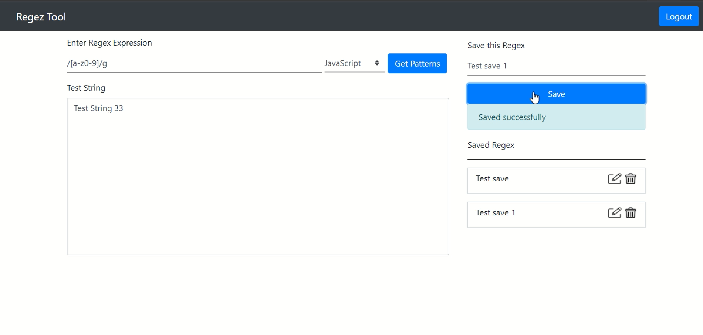Click the 'Saved successfully' alert message
Screen dimensions: 703x335
coord(556,117)
